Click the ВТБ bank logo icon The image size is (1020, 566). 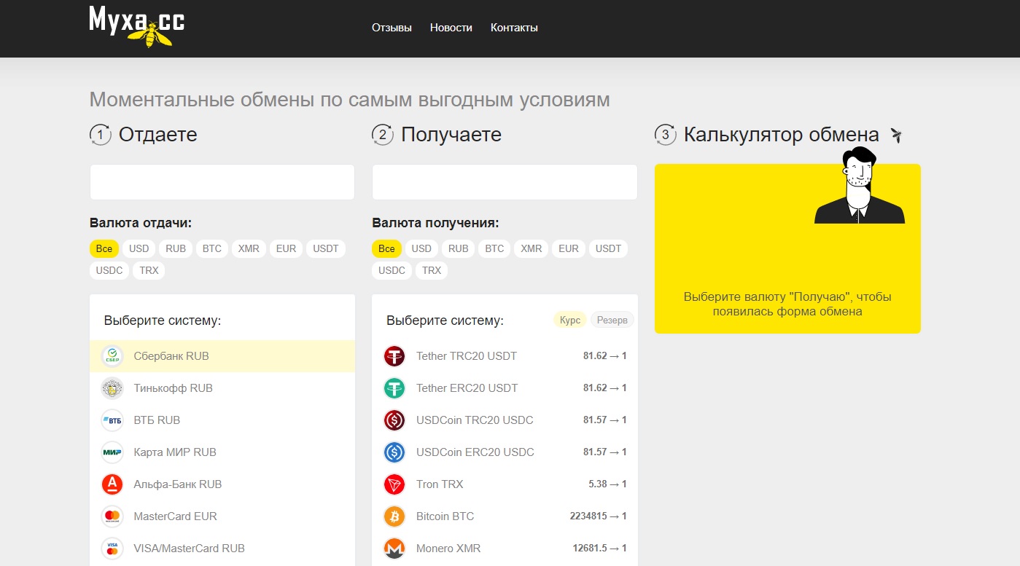112,420
